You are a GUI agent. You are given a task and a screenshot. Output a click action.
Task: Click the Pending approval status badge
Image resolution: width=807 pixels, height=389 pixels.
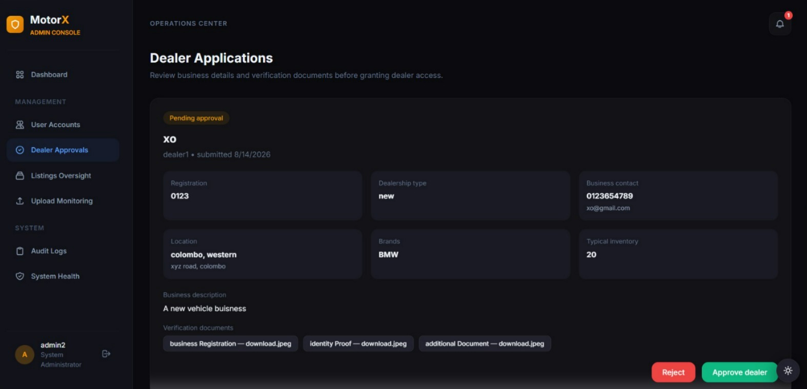[x=196, y=118]
